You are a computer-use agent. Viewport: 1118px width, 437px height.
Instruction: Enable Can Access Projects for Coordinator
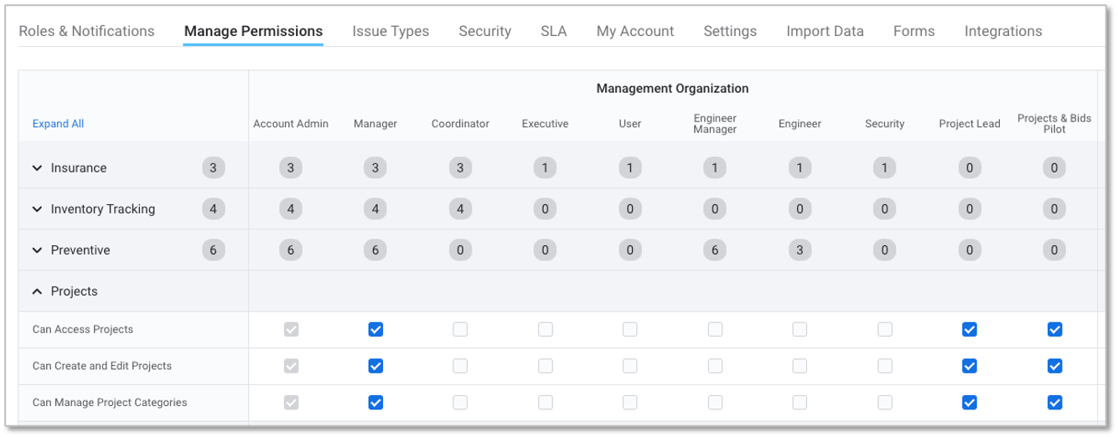[460, 330]
